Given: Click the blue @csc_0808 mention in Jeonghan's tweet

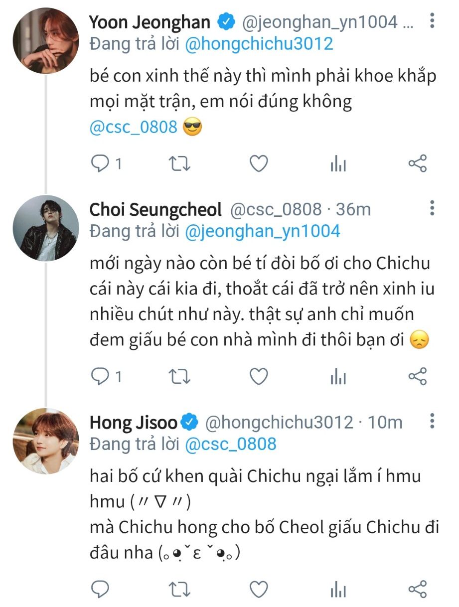Looking at the screenshot, I should [x=134, y=127].
